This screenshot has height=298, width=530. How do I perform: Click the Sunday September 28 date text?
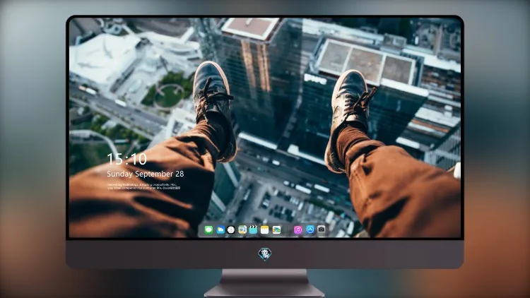coord(146,174)
